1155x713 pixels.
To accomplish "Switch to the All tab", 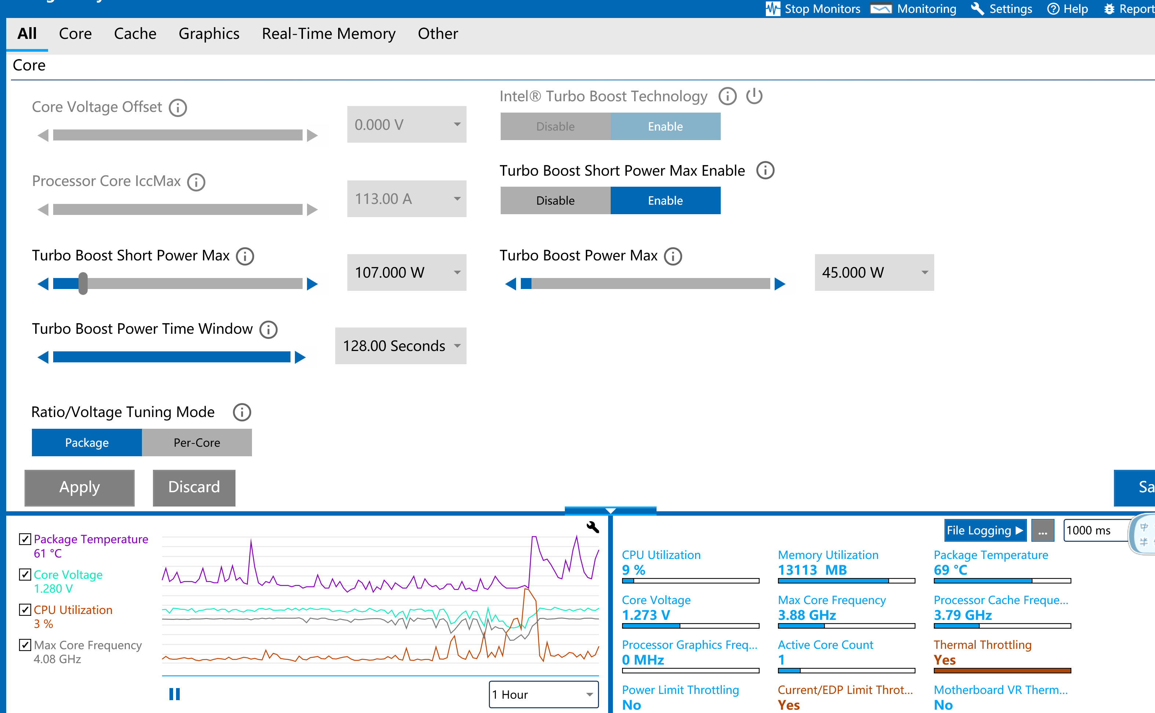I will tap(27, 33).
